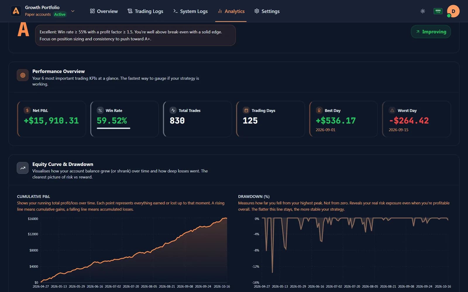Click the Worst Day value -$264.42

[409, 121]
